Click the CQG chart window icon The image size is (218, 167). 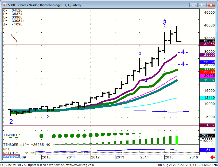pyautogui.click(x=5, y=5)
